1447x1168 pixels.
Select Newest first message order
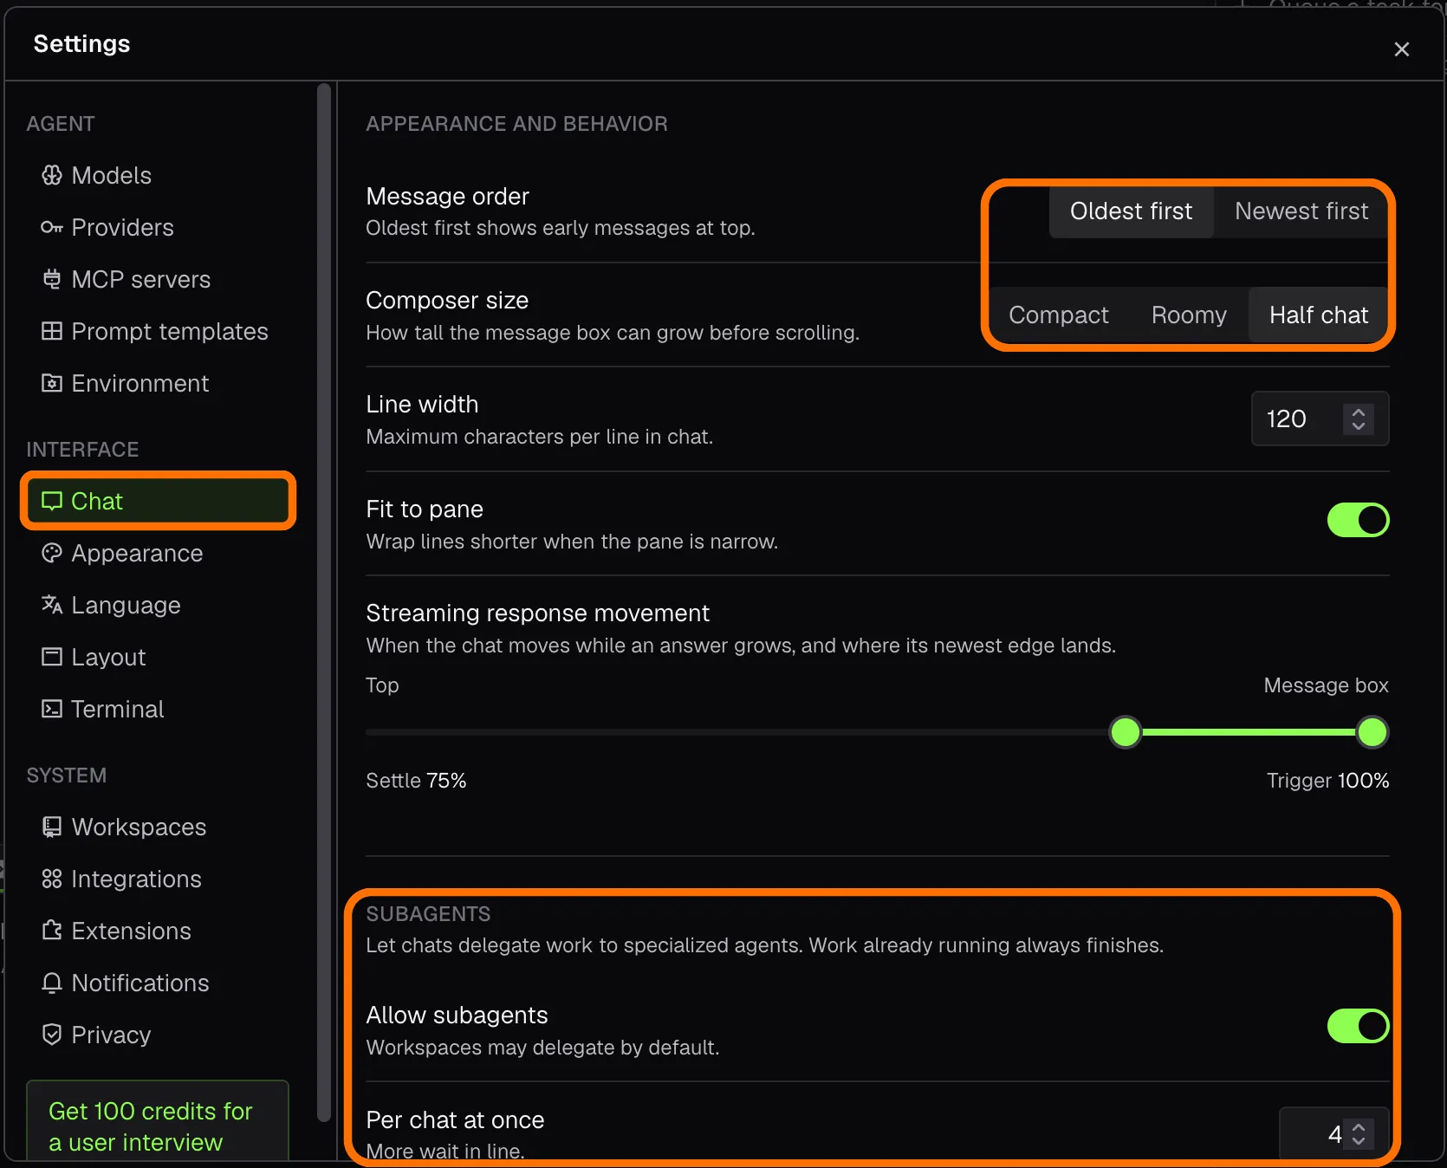pyautogui.click(x=1301, y=211)
